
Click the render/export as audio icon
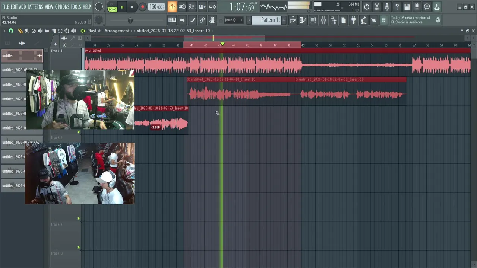coord(417,7)
